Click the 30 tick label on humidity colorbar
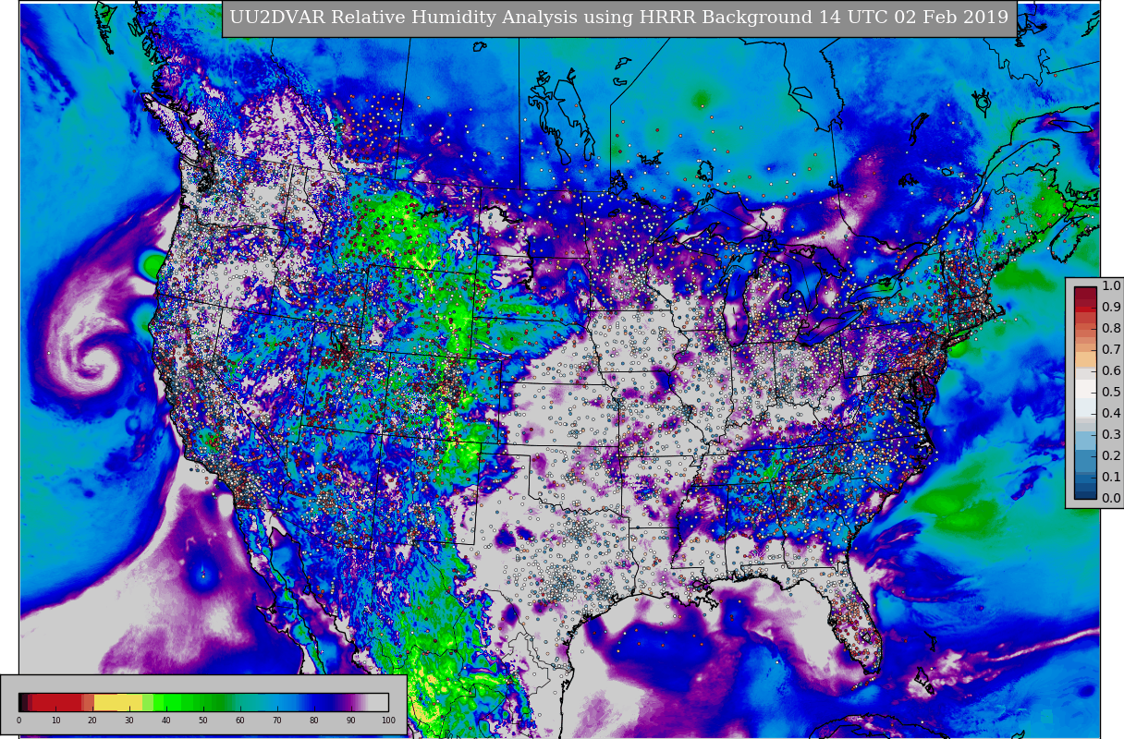This screenshot has height=739, width=1124. click(x=129, y=721)
